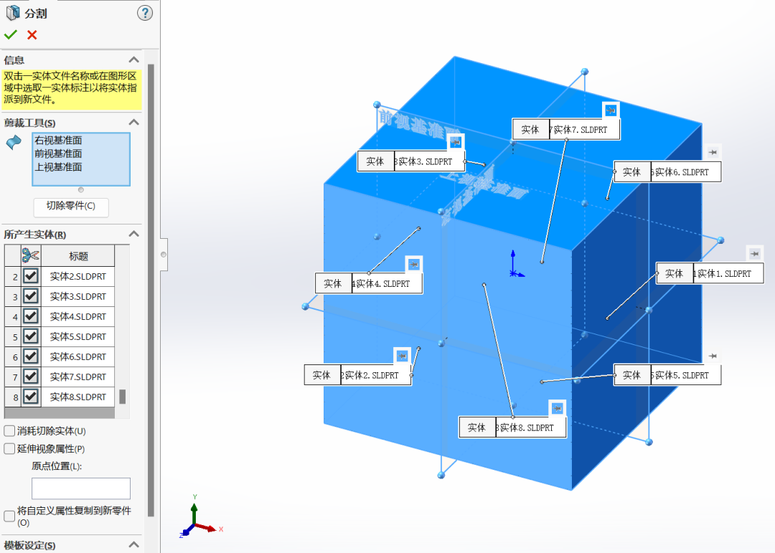Image resolution: width=775 pixels, height=553 pixels.
Task: Click pin icon above 实体7.SLDPRT callout
Action: [610, 110]
